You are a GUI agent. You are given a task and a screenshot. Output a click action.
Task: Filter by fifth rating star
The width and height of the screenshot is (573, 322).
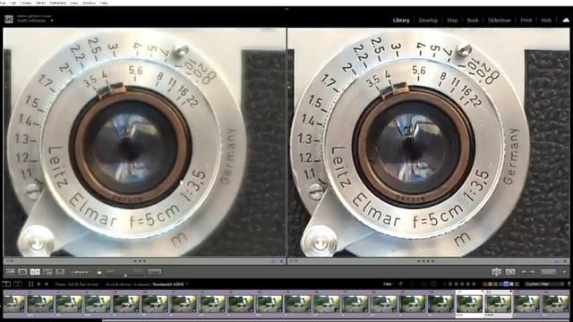[474, 284]
